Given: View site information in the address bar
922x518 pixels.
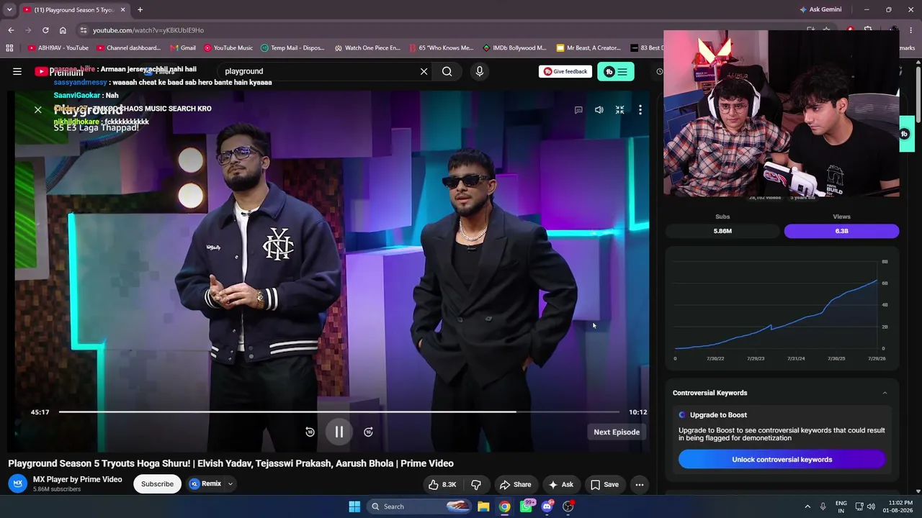Looking at the screenshot, I should pyautogui.click(x=84, y=30).
